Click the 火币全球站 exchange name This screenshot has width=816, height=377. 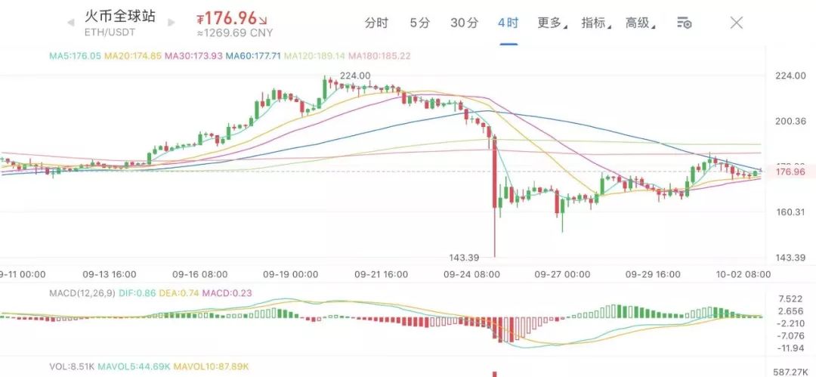pyautogui.click(x=120, y=16)
